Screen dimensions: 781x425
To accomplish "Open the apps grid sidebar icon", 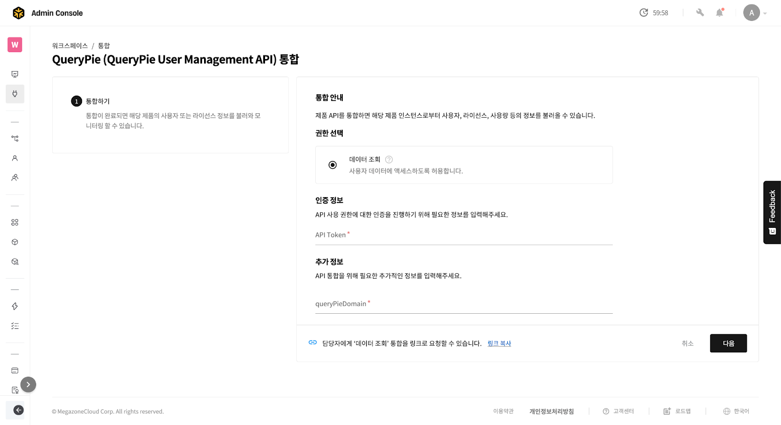I will pyautogui.click(x=15, y=223).
